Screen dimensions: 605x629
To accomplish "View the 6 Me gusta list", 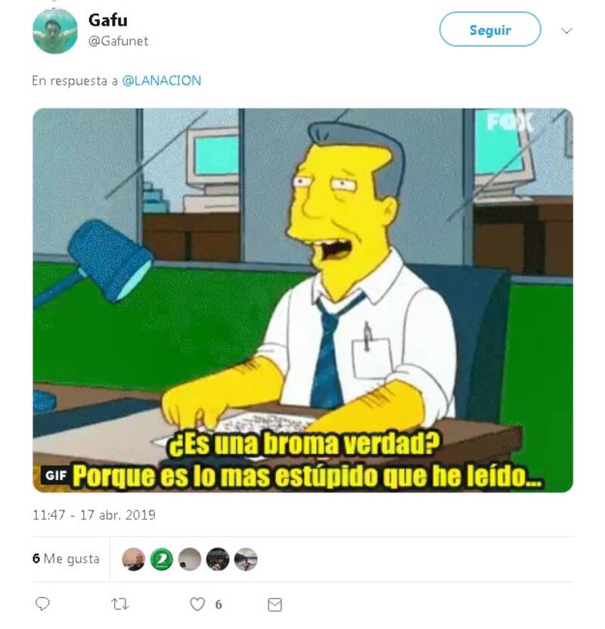I will [x=66, y=559].
